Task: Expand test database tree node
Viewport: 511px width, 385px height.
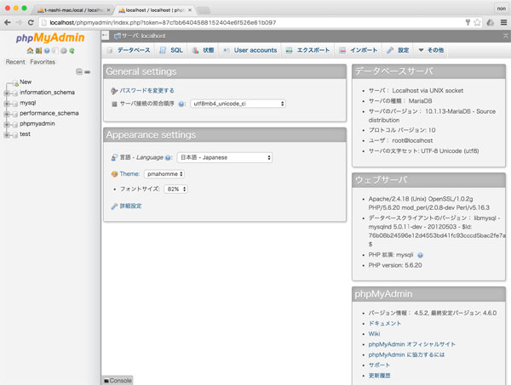Action: pos(7,134)
